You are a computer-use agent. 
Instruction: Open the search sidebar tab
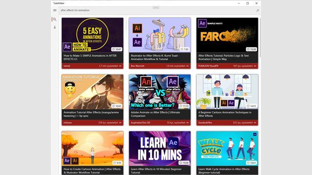tap(55, 19)
